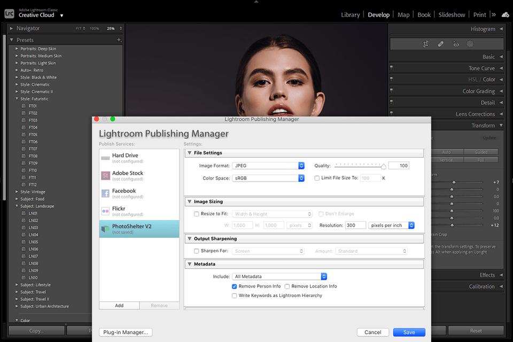Toggle the Color Grading panel switch

tap(391, 91)
